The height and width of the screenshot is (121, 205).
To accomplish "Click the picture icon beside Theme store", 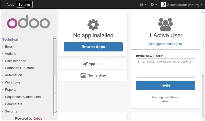I will 83,75.
